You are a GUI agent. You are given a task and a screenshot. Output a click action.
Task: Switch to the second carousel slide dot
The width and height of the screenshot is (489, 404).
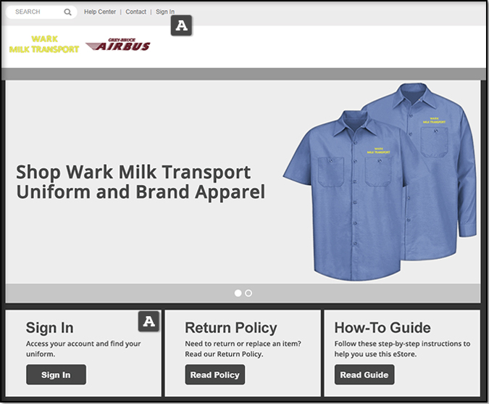click(248, 293)
